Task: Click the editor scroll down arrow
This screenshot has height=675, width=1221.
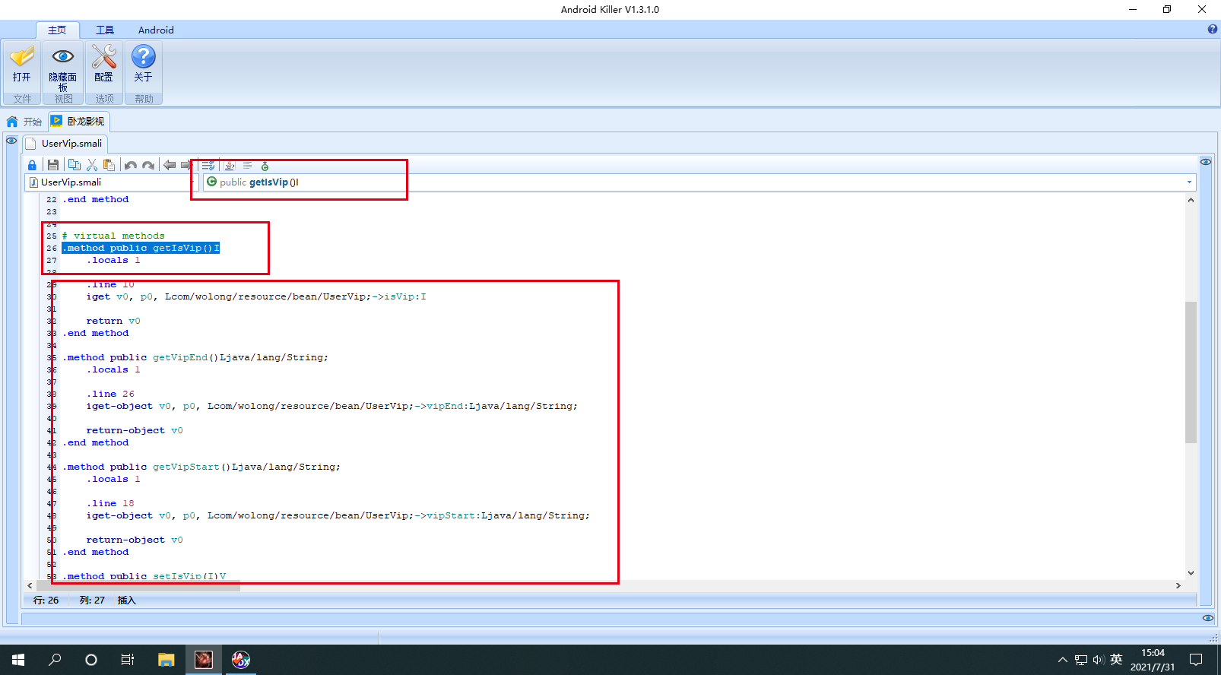Action: click(x=1191, y=573)
